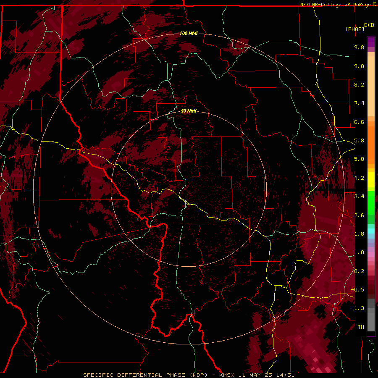Image resolution: width=378 pixels, height=378 pixels.
Task: Pick the pink segment of the color bar
Action: (371, 255)
